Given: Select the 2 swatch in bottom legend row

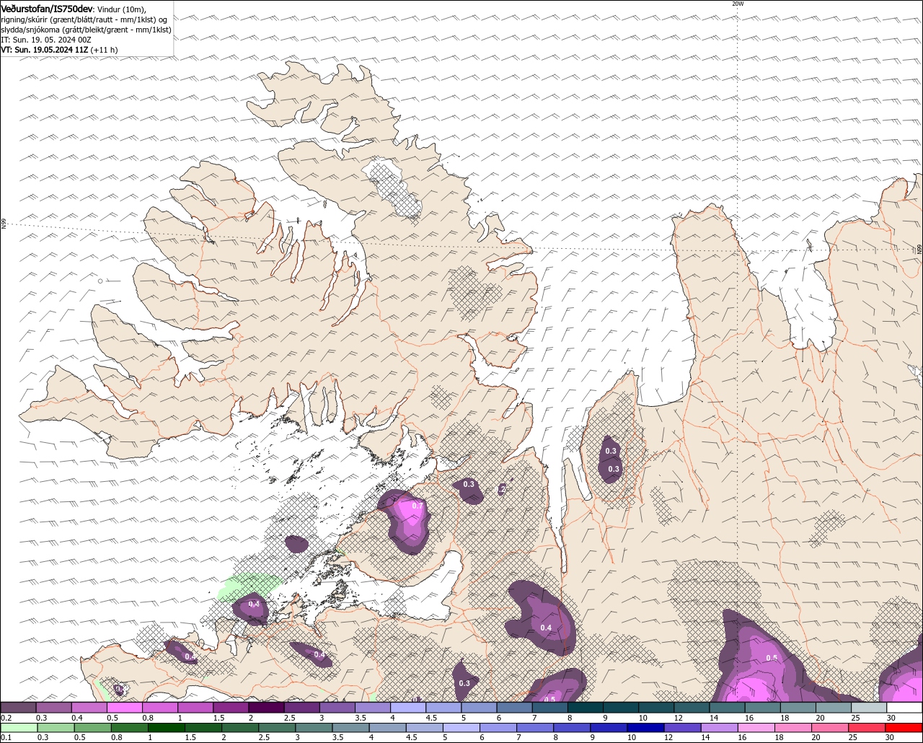Looking at the screenshot, I should coord(239,727).
